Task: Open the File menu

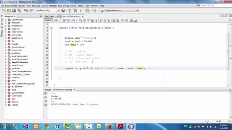Action: [x=2, y=6]
